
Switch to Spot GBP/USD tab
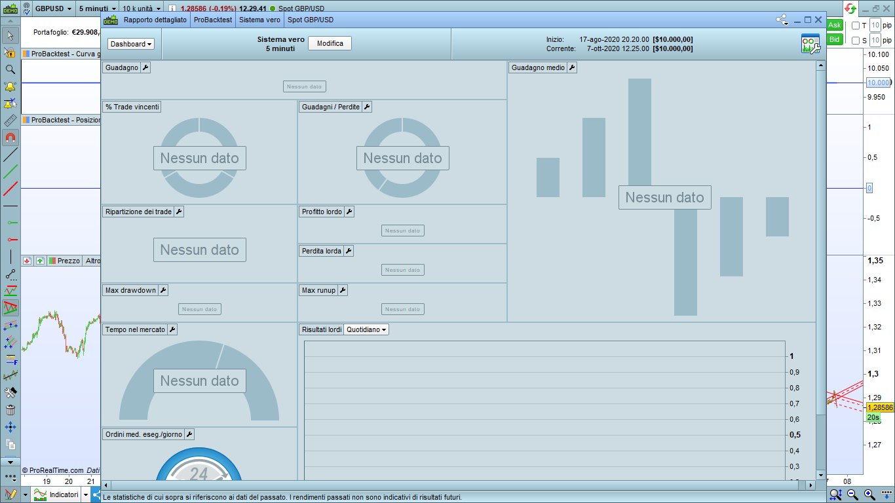point(311,20)
